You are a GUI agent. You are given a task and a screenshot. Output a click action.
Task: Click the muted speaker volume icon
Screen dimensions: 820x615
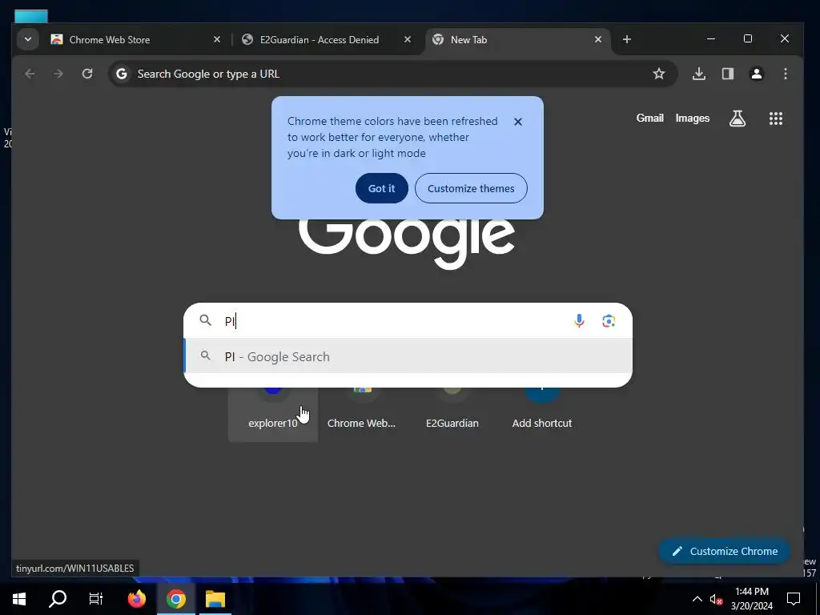pos(716,599)
